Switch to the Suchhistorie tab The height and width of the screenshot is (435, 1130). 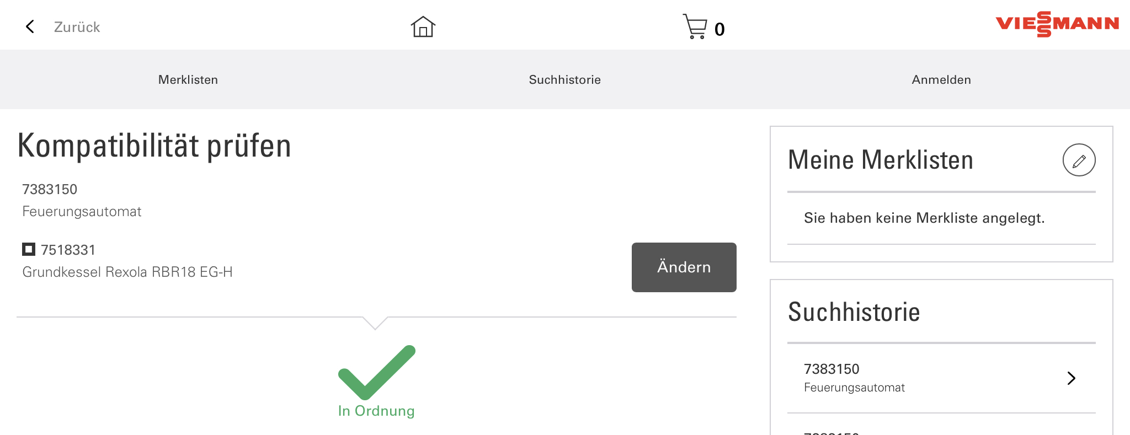564,79
